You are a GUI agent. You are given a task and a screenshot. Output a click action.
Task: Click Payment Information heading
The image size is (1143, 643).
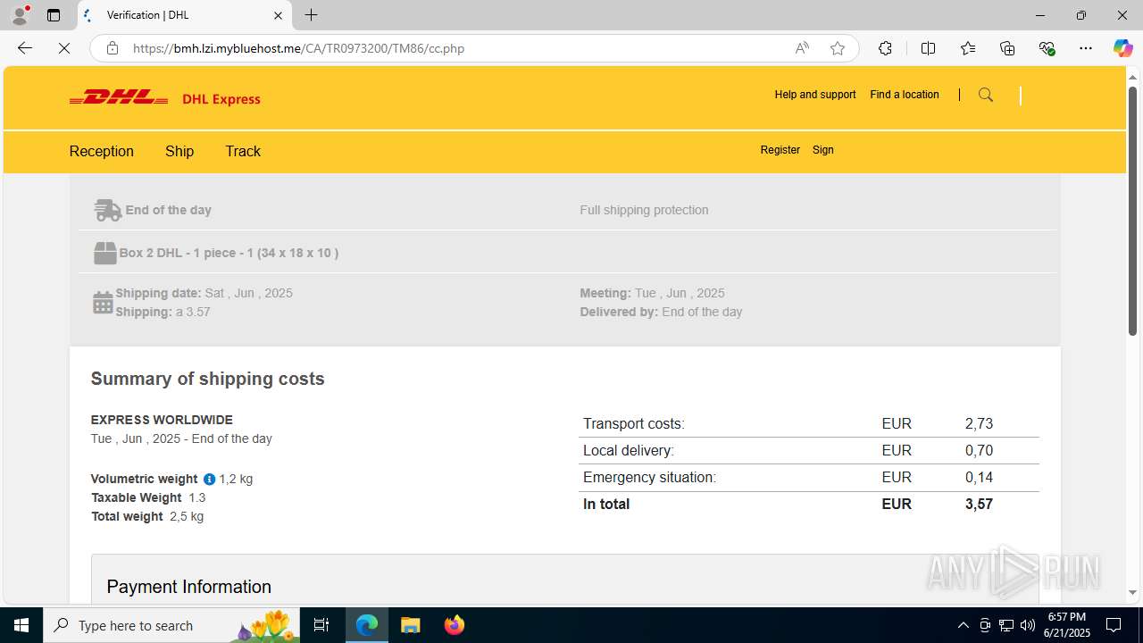pyautogui.click(x=189, y=587)
